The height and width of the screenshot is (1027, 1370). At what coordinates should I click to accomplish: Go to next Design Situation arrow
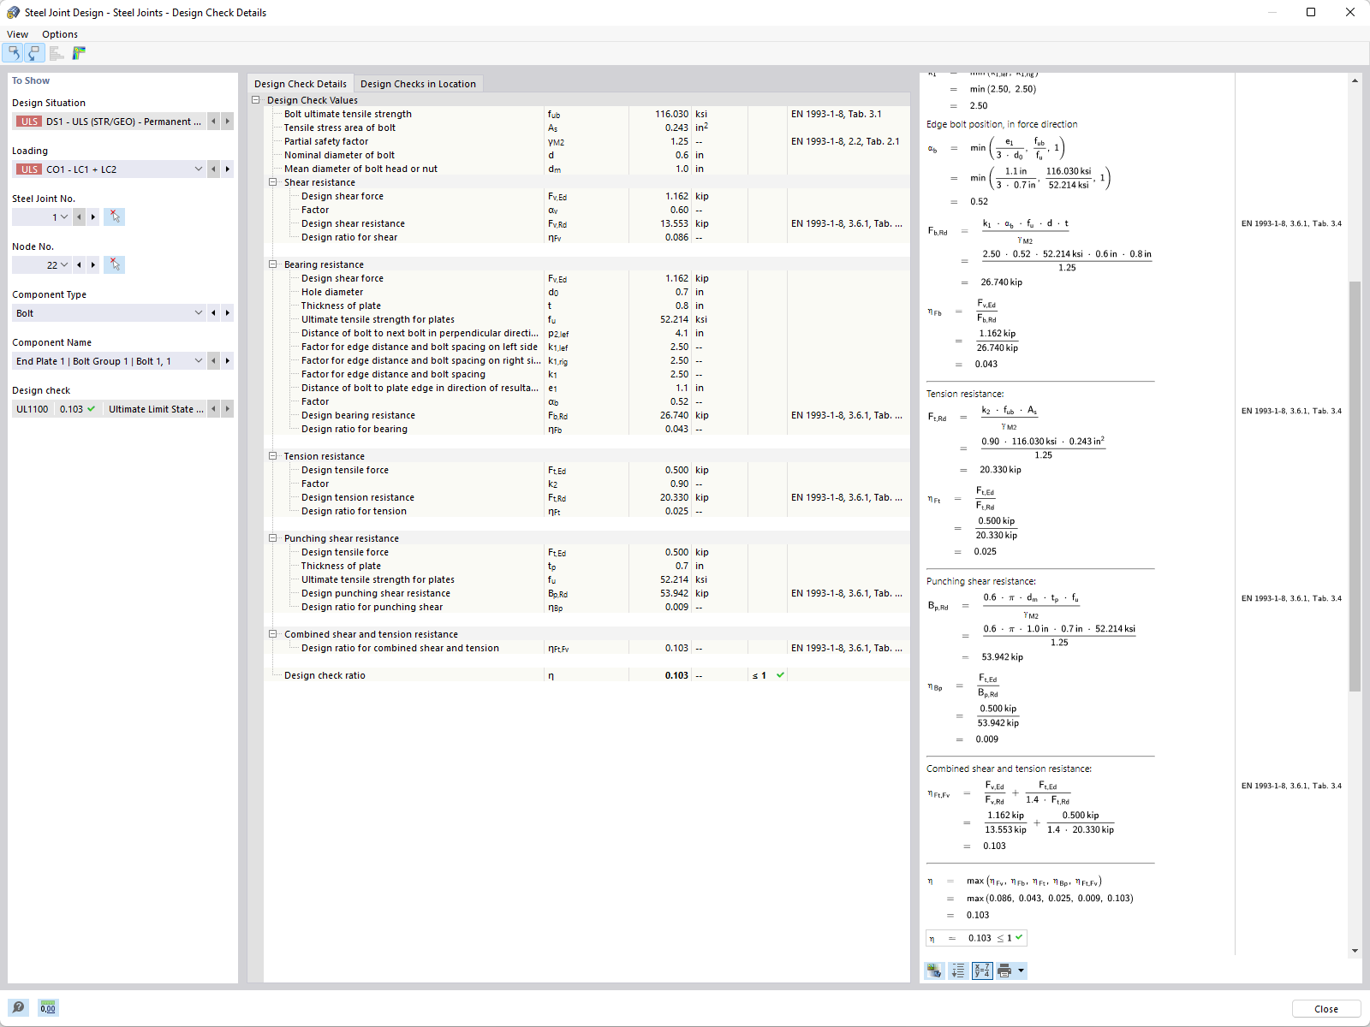click(x=228, y=122)
